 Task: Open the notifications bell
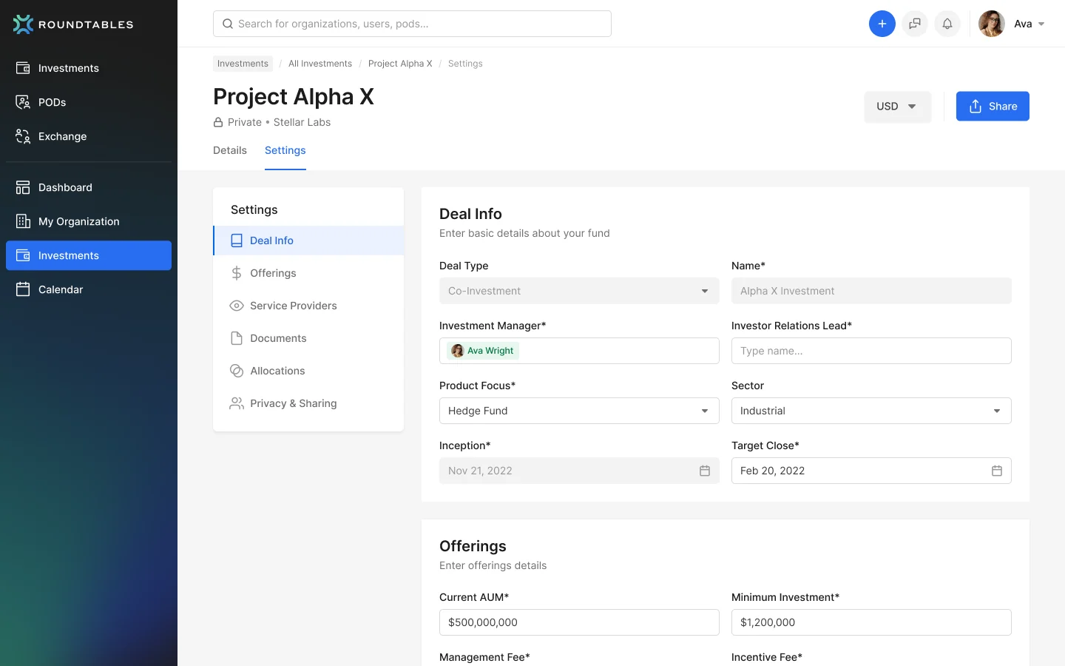tap(947, 24)
